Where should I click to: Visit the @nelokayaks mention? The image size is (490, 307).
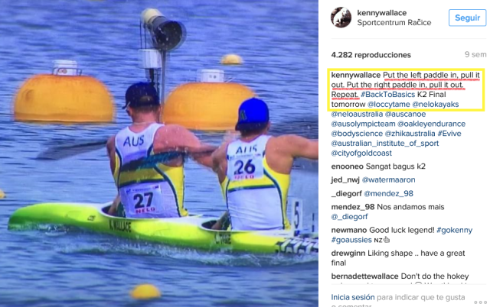tap(436, 105)
